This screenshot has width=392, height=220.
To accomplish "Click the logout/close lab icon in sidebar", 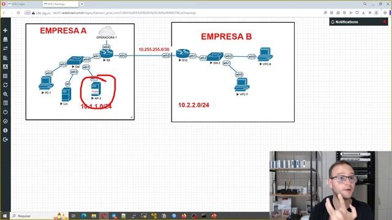I will click(6, 139).
